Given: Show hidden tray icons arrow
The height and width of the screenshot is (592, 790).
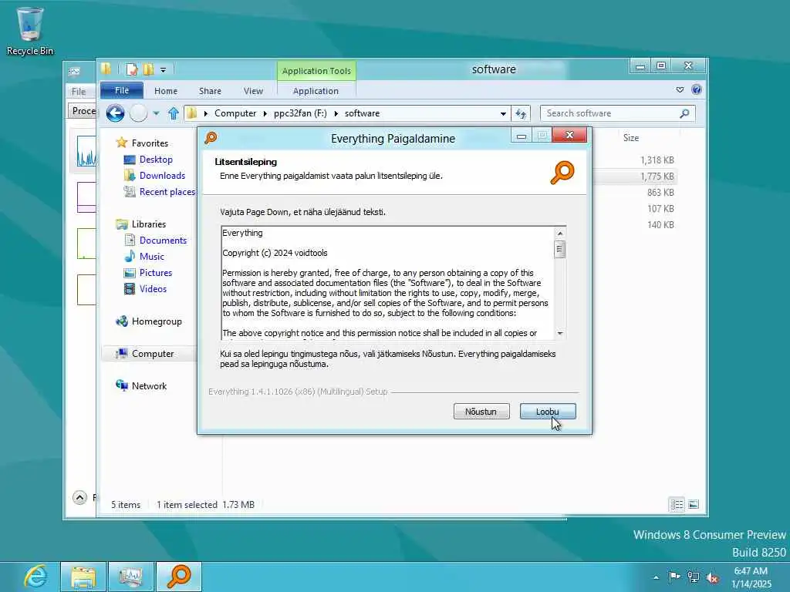Looking at the screenshot, I should [656, 577].
